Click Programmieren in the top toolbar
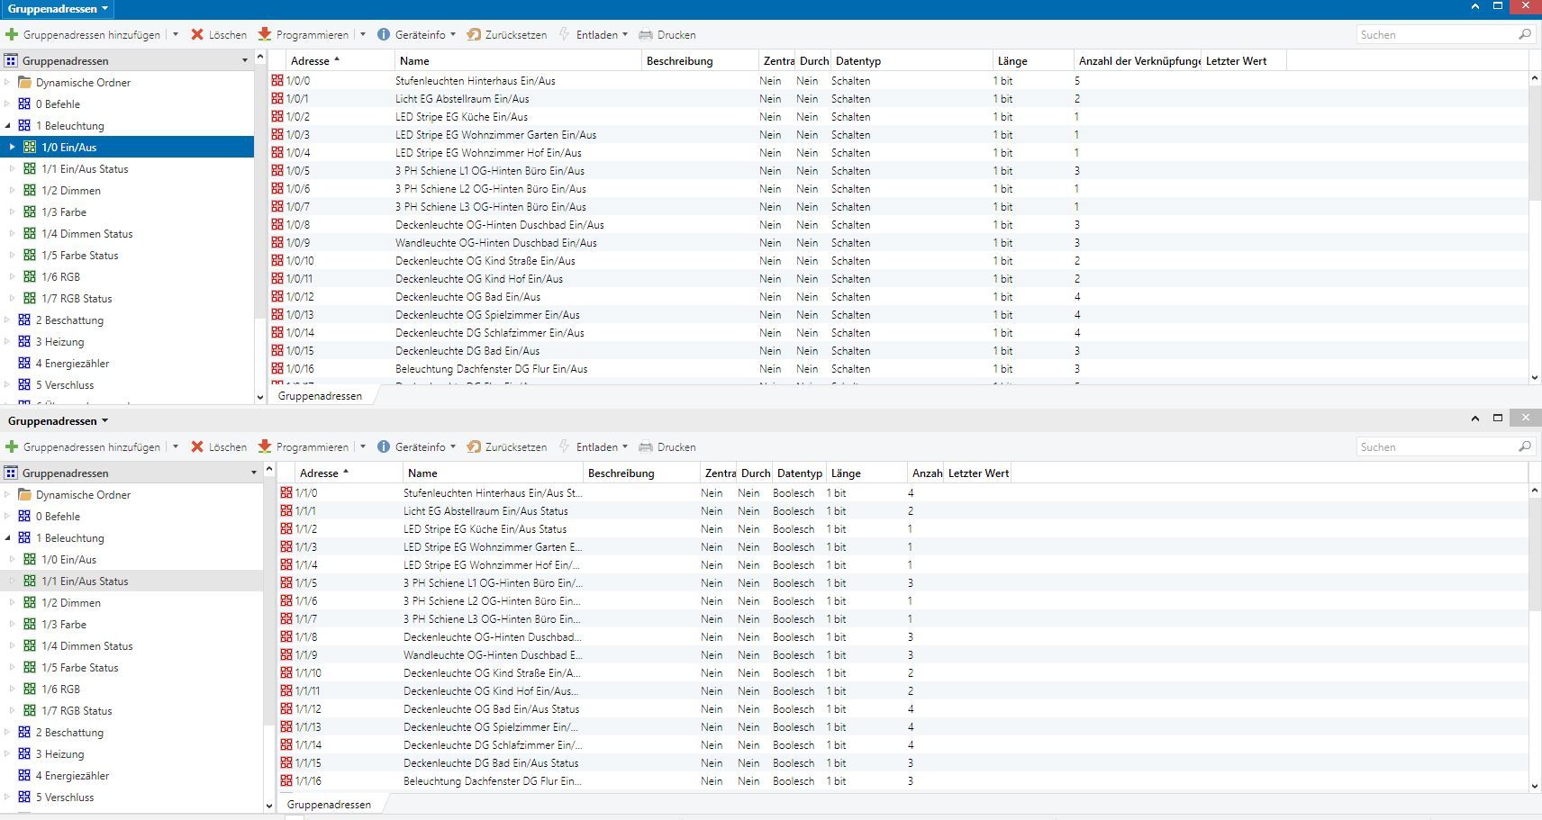The image size is (1542, 820). point(304,35)
